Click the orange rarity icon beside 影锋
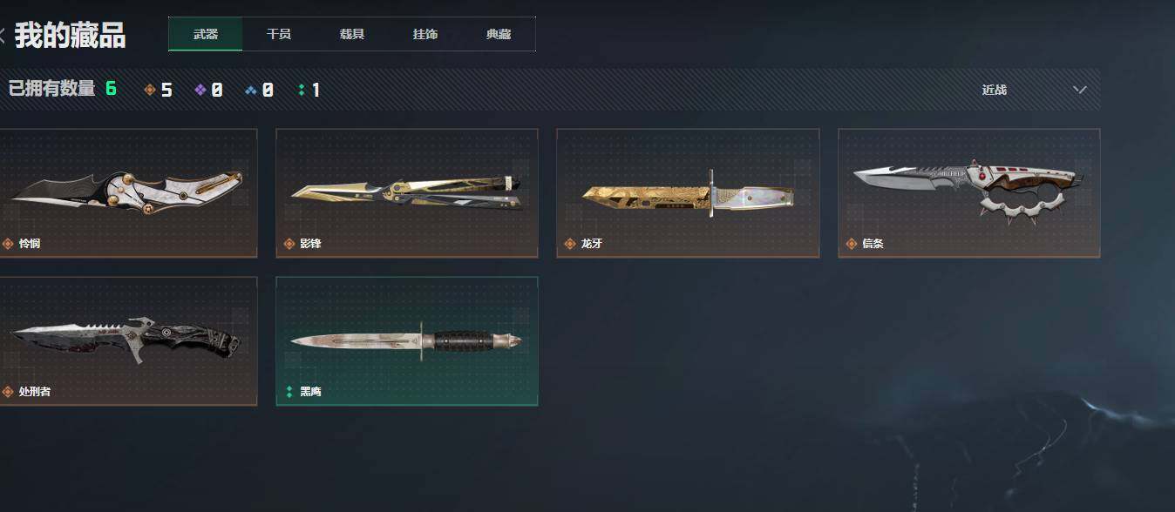 [x=289, y=244]
